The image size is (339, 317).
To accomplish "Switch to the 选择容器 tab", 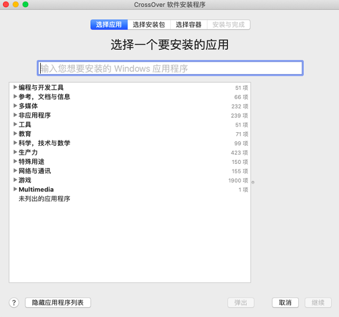I will (x=188, y=25).
